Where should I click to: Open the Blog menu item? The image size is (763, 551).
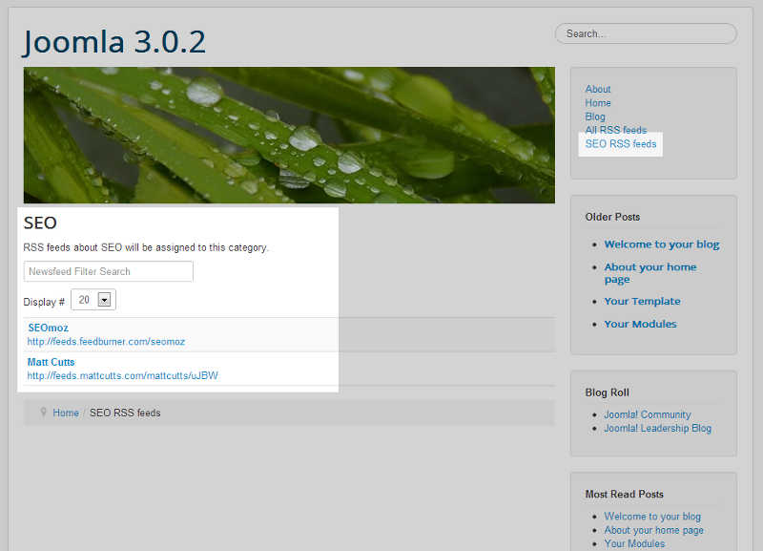click(x=595, y=117)
